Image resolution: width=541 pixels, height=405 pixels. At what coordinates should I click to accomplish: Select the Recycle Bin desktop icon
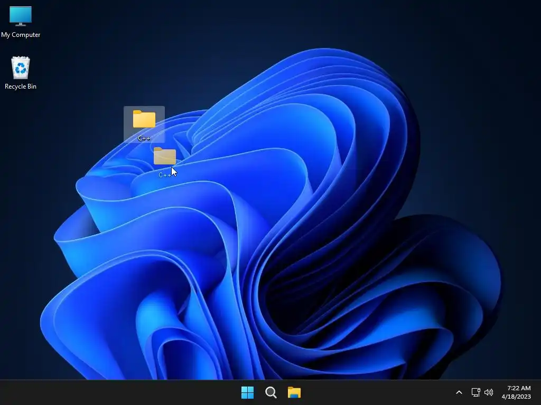click(21, 73)
